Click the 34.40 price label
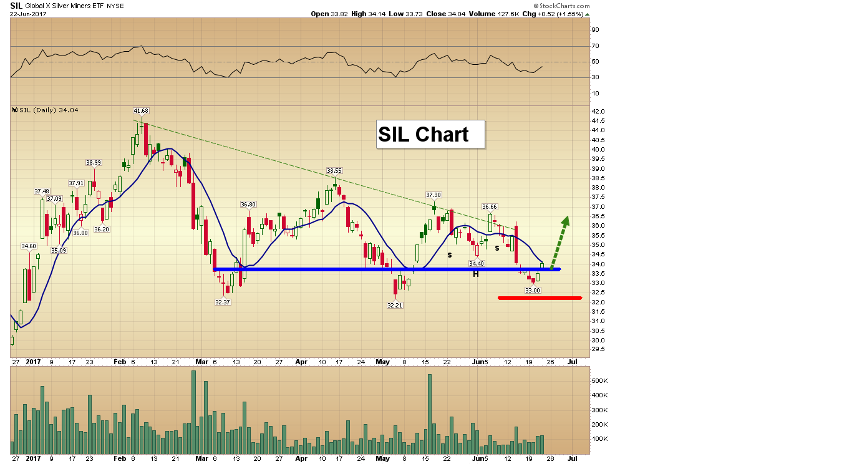867x464 pixels. point(477,263)
